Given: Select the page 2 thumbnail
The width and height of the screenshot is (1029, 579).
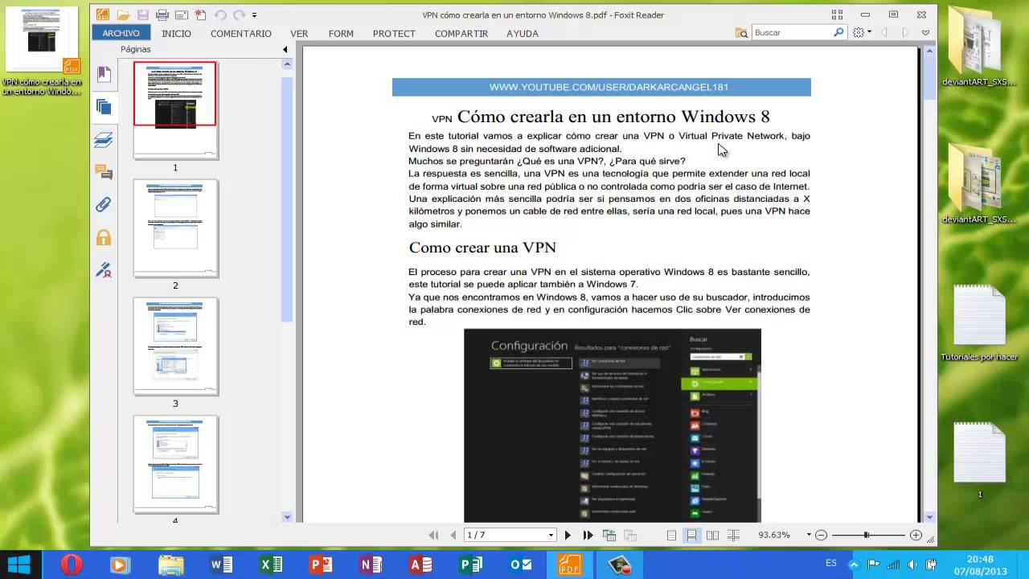Looking at the screenshot, I should coord(175,228).
